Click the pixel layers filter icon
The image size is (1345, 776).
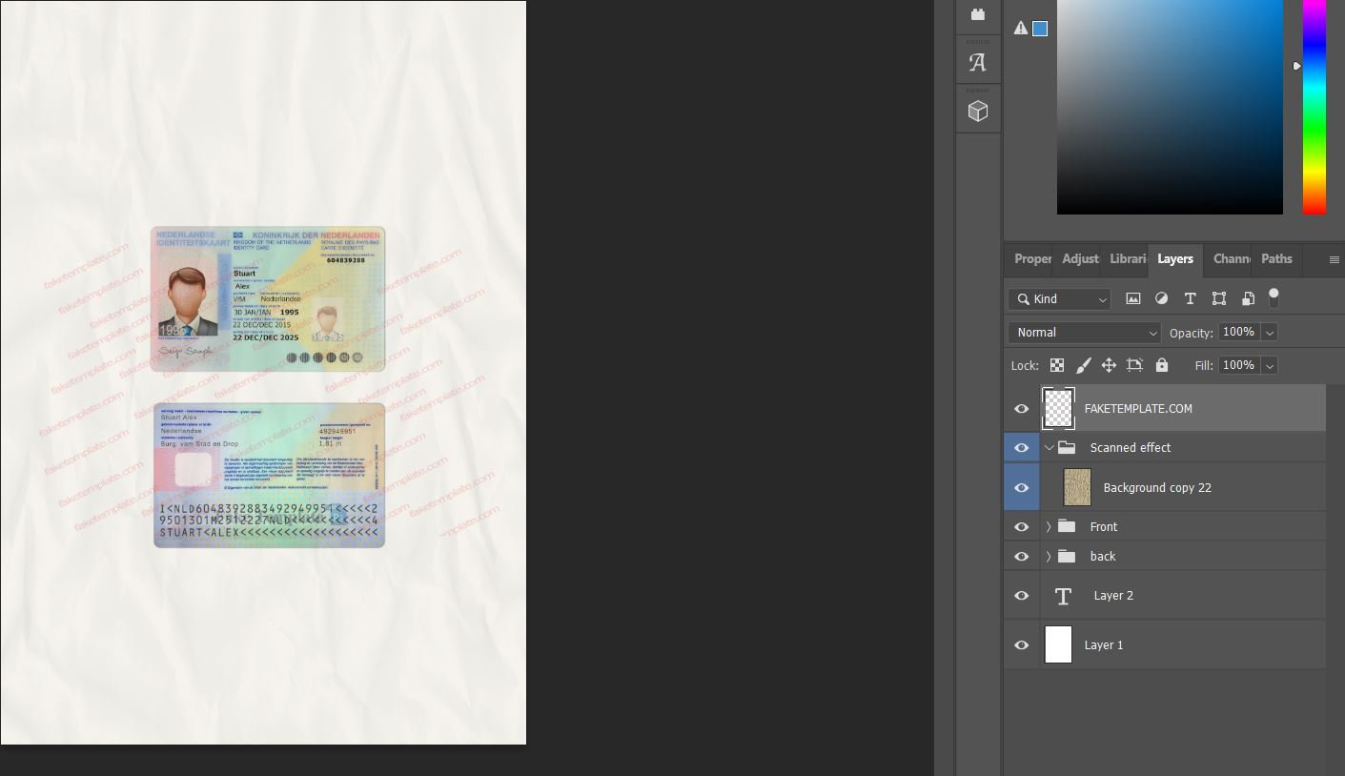click(x=1133, y=298)
